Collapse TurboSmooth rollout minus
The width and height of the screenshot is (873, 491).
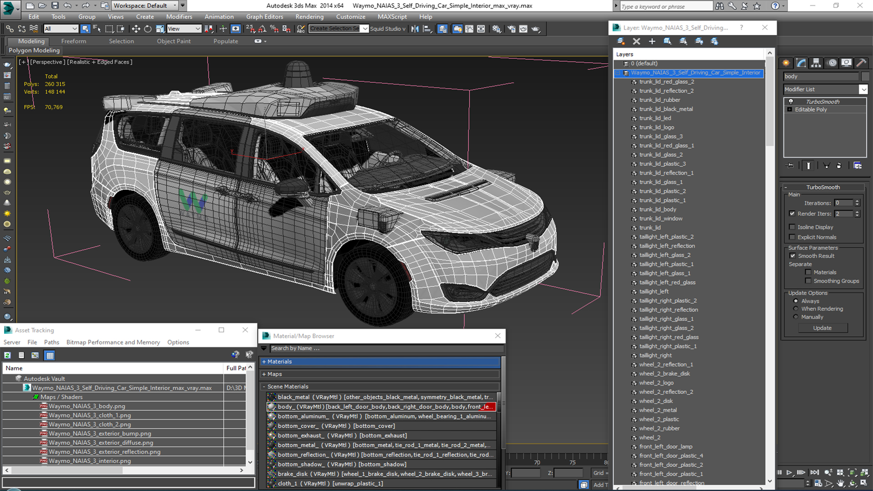click(x=786, y=187)
